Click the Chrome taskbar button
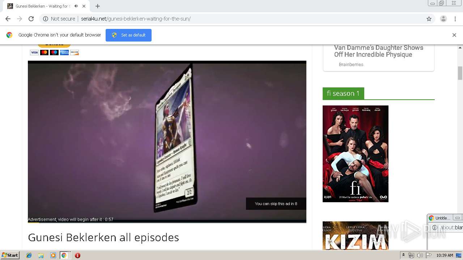463x260 pixels. pyautogui.click(x=64, y=255)
